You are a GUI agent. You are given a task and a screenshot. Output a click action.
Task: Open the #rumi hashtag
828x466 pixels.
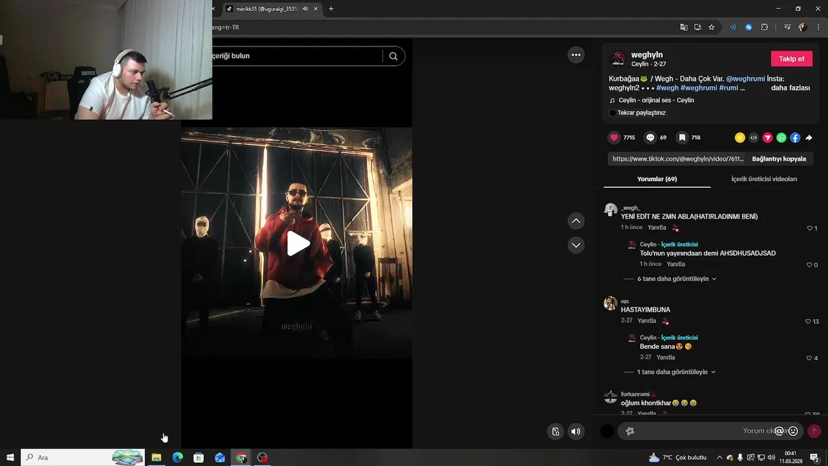[x=728, y=88]
